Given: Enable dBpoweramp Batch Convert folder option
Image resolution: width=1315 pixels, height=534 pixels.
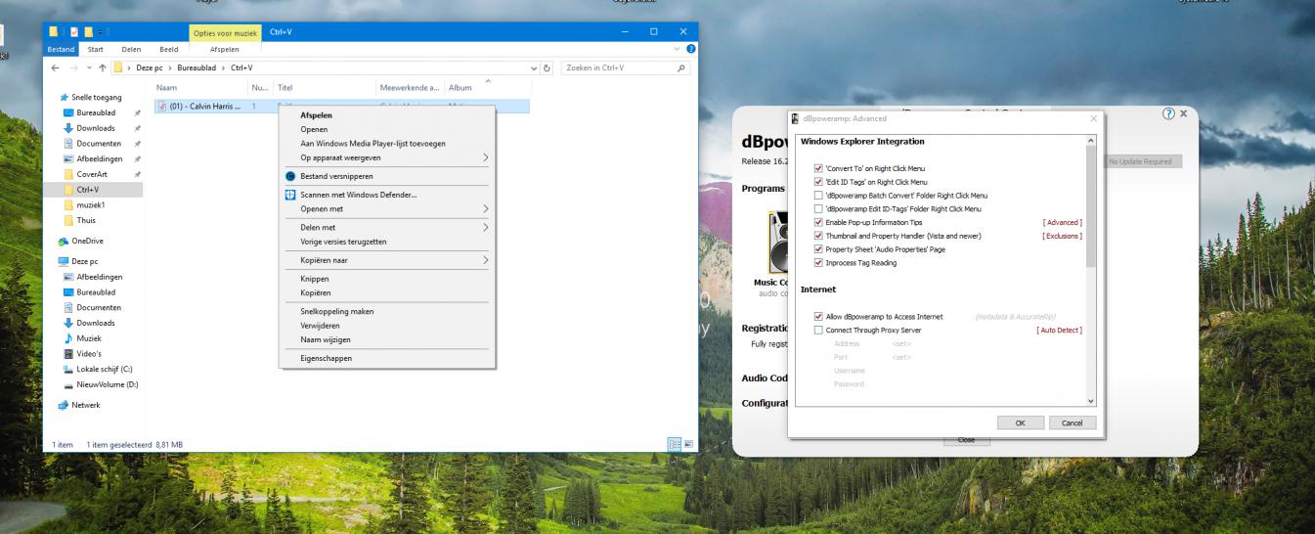Looking at the screenshot, I should 818,196.
